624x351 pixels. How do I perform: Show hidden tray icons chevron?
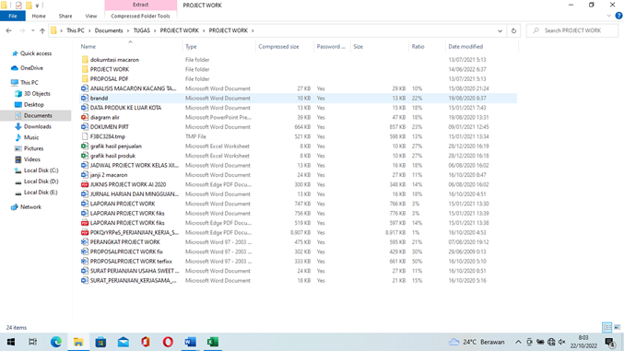(x=518, y=342)
